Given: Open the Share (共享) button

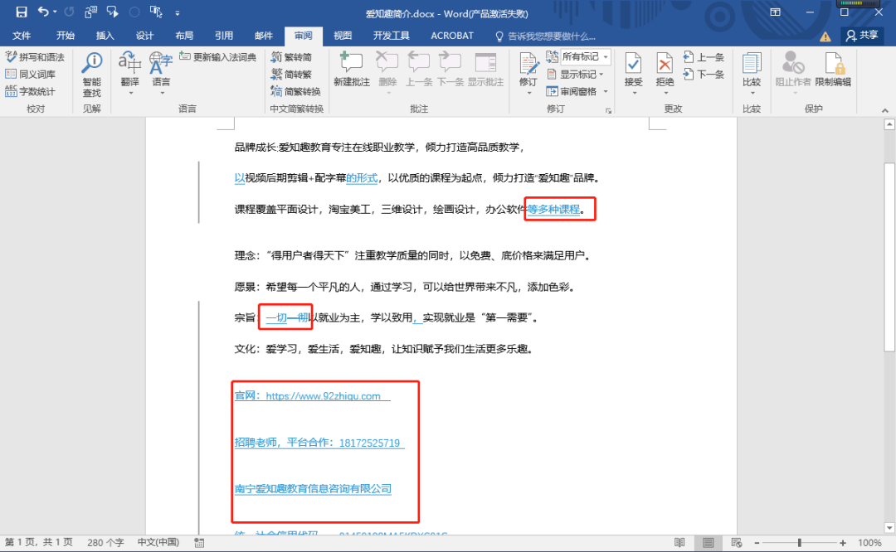Looking at the screenshot, I should click(862, 36).
